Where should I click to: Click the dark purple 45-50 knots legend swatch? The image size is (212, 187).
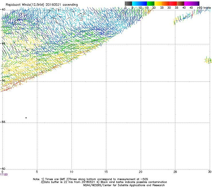[195, 3]
